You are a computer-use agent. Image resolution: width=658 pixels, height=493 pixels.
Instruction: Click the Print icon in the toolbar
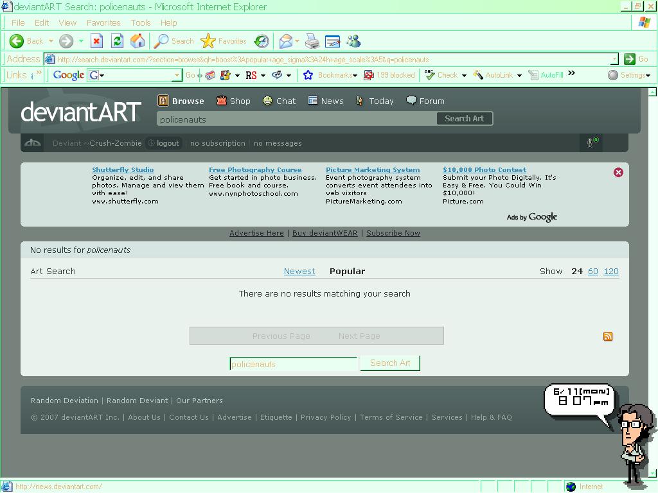(312, 41)
